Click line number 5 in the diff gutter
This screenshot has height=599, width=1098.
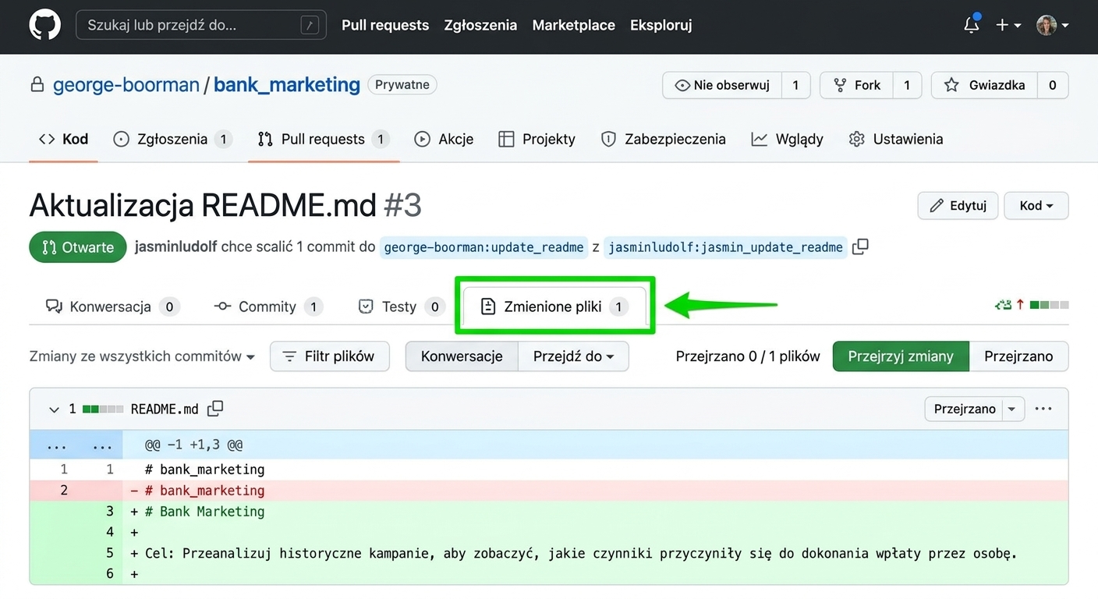[110, 554]
